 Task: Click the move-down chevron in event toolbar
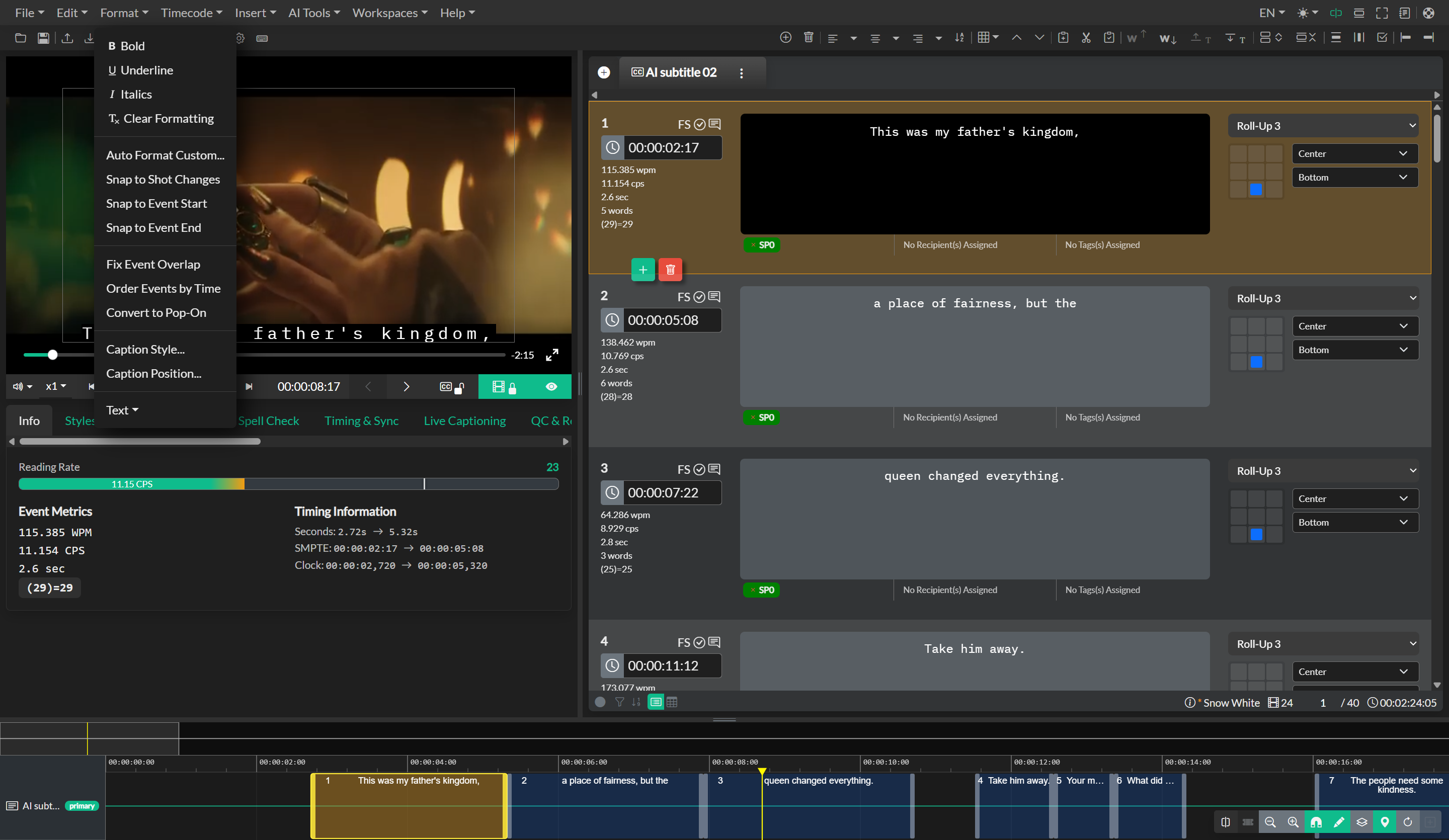point(1039,37)
